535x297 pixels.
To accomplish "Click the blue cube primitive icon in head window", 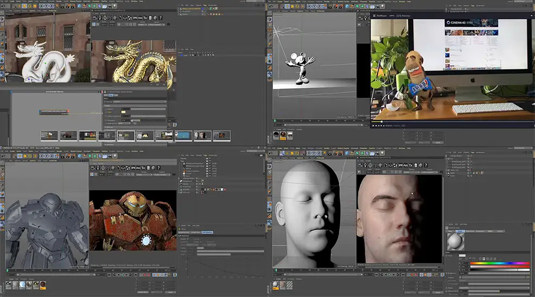I will (347, 153).
